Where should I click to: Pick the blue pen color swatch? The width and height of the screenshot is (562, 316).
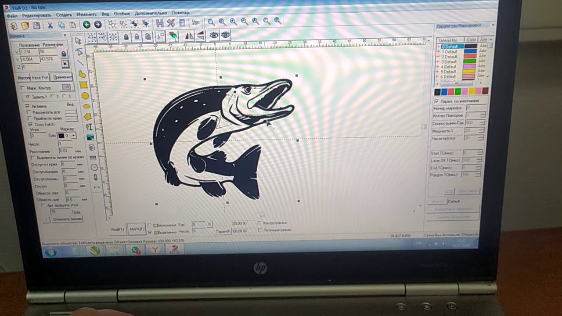(x=444, y=92)
